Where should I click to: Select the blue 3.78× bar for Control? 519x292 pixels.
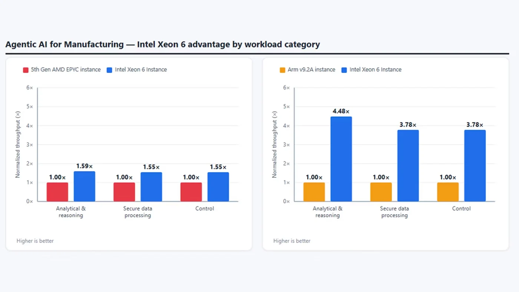point(475,166)
